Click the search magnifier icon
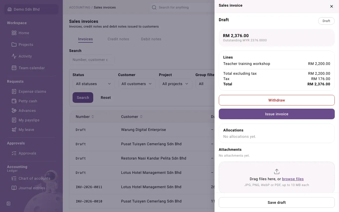339x212 pixels. [154, 7]
